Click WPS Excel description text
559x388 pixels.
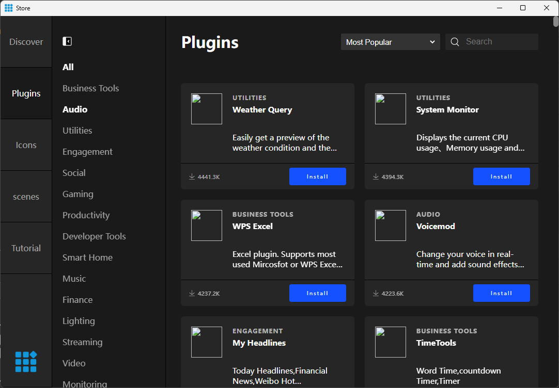coord(287,260)
